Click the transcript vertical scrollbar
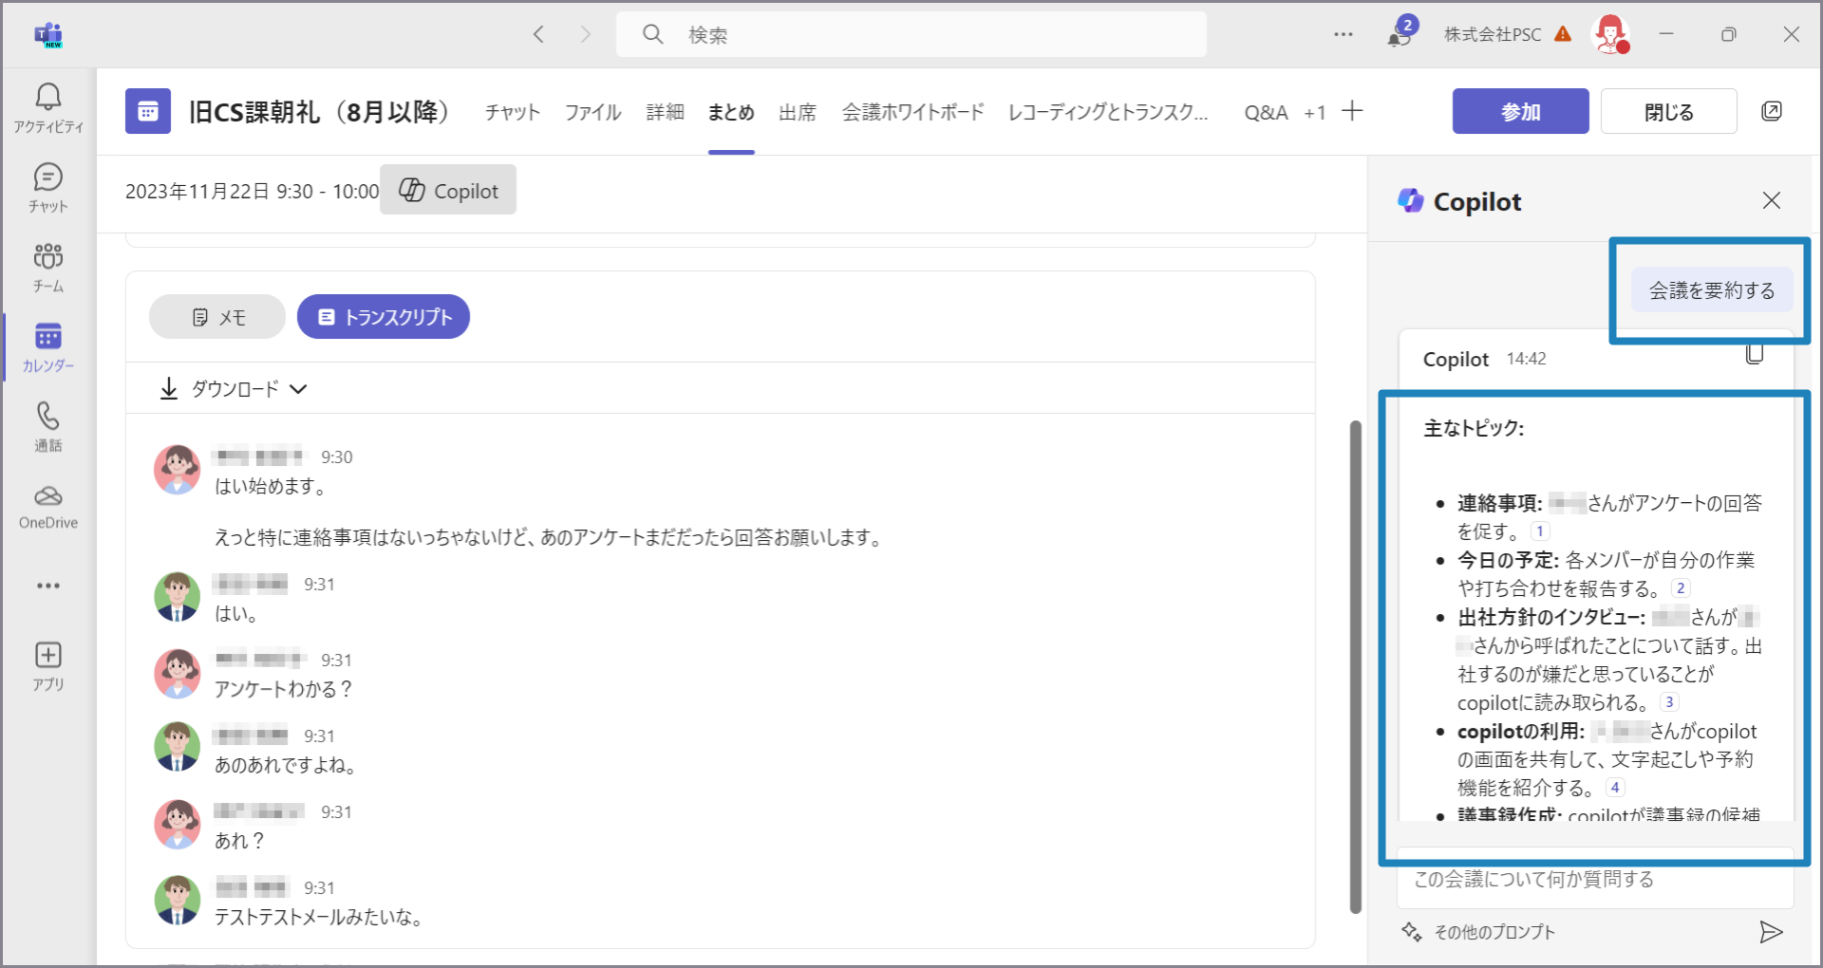 [1355, 664]
